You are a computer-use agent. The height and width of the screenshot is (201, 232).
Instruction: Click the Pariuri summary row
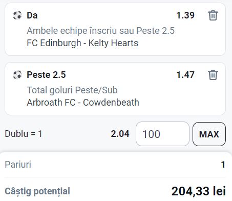click(115, 165)
